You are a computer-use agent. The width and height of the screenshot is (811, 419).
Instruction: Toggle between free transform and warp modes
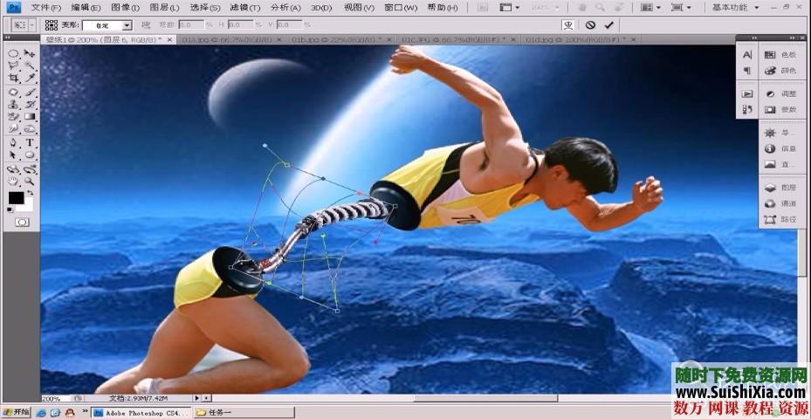568,25
